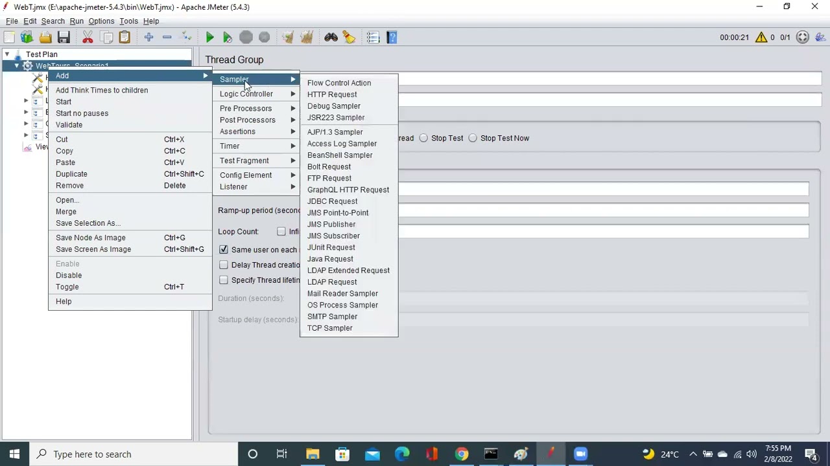Choose TCP Sampler from Sampler list

[349, 328]
